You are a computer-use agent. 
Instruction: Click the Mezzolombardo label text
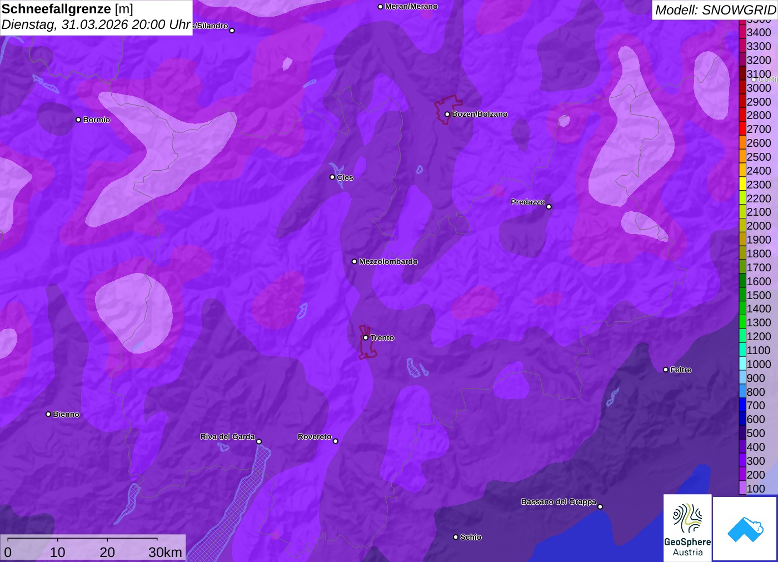click(388, 261)
